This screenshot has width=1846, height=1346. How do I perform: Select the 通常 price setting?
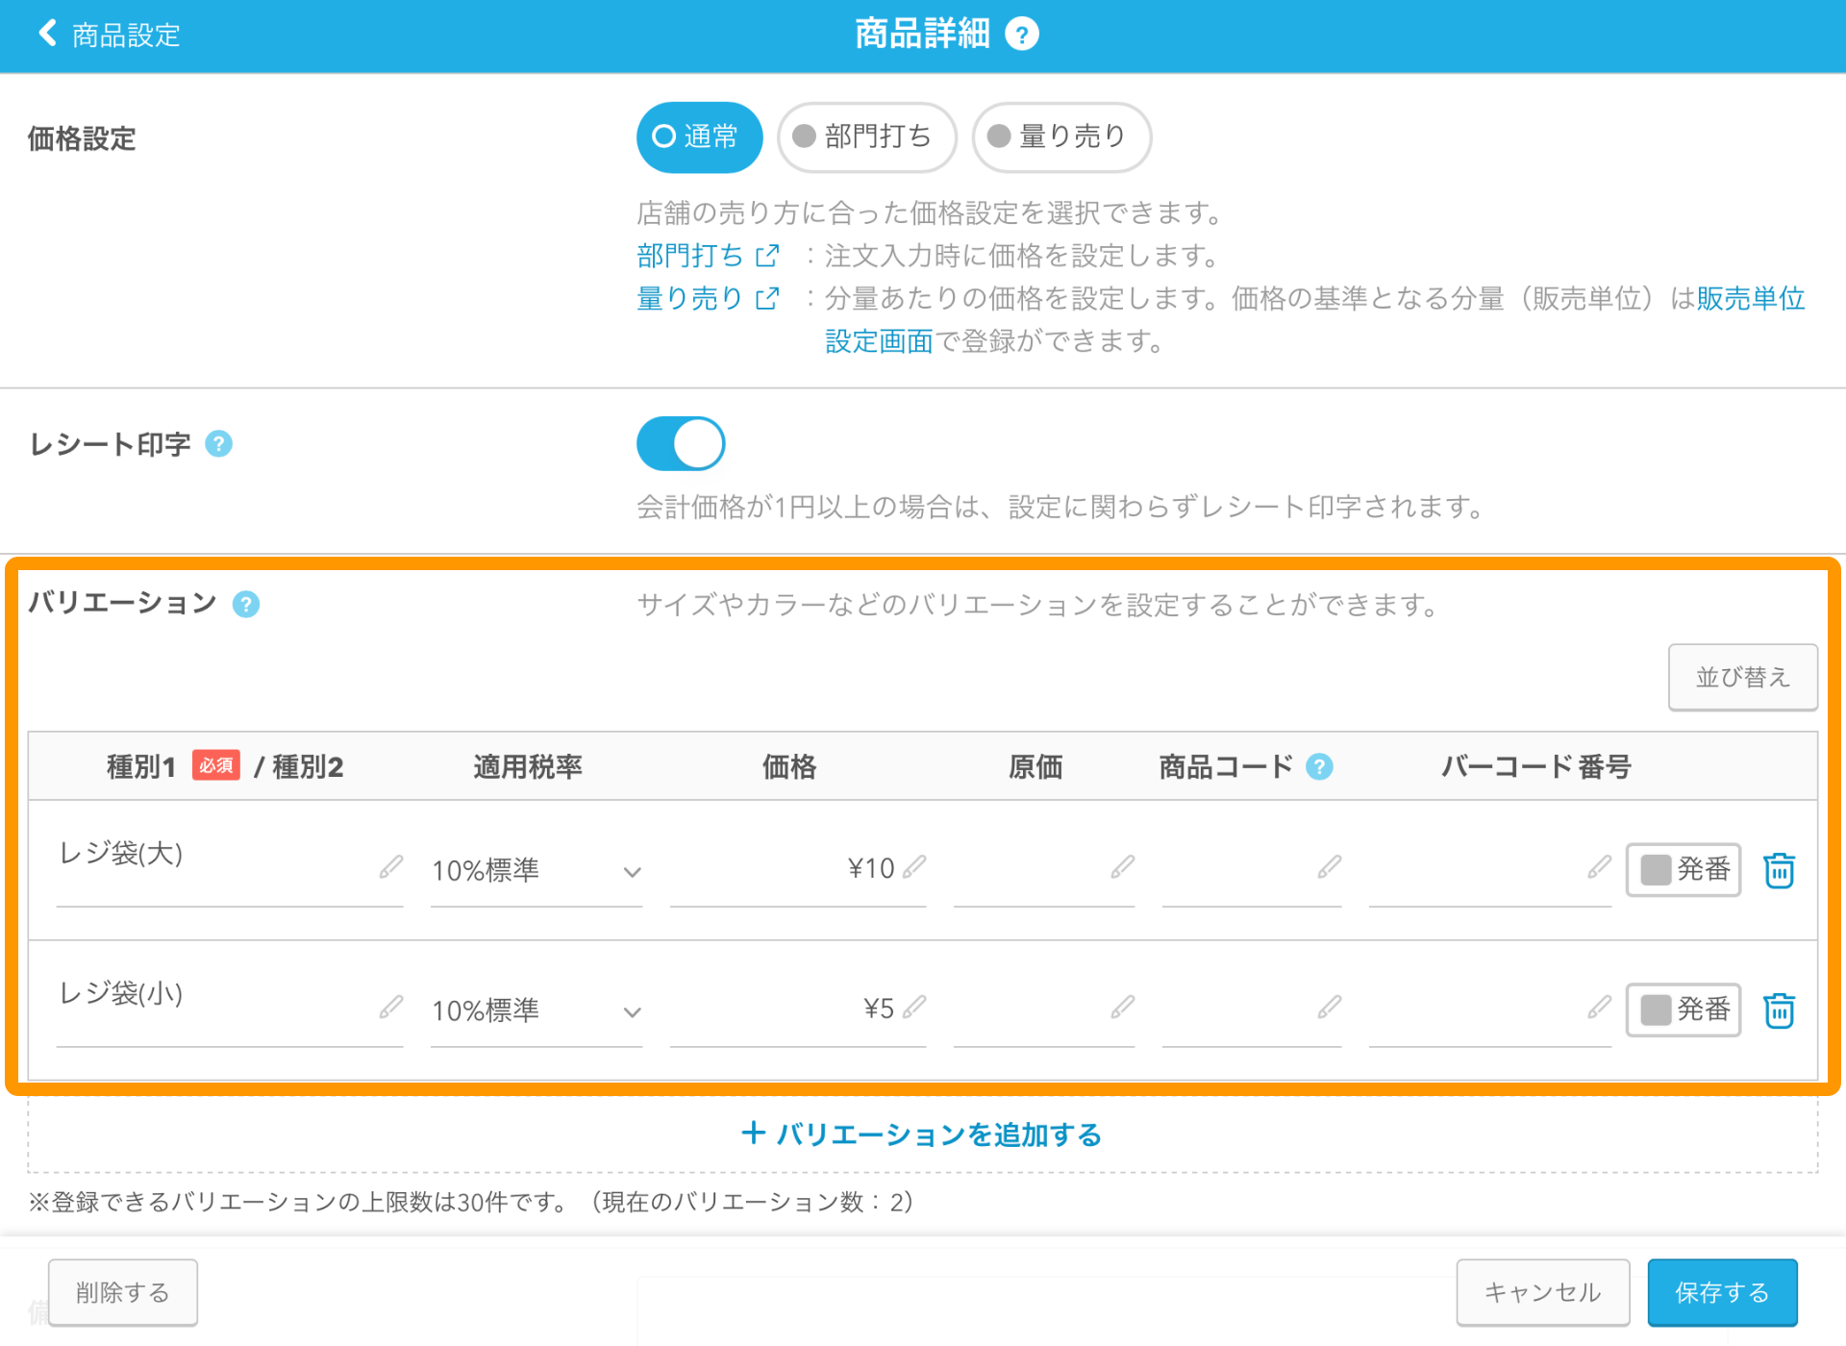(x=699, y=137)
